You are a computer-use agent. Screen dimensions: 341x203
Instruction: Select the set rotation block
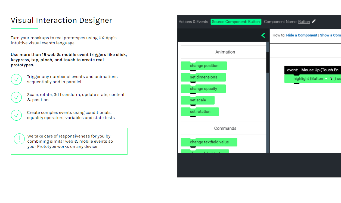200,111
